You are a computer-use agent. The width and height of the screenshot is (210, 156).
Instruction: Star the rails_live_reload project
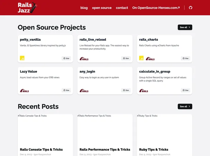126,58
